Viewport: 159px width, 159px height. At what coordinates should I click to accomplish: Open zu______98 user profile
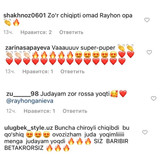tap(22, 94)
